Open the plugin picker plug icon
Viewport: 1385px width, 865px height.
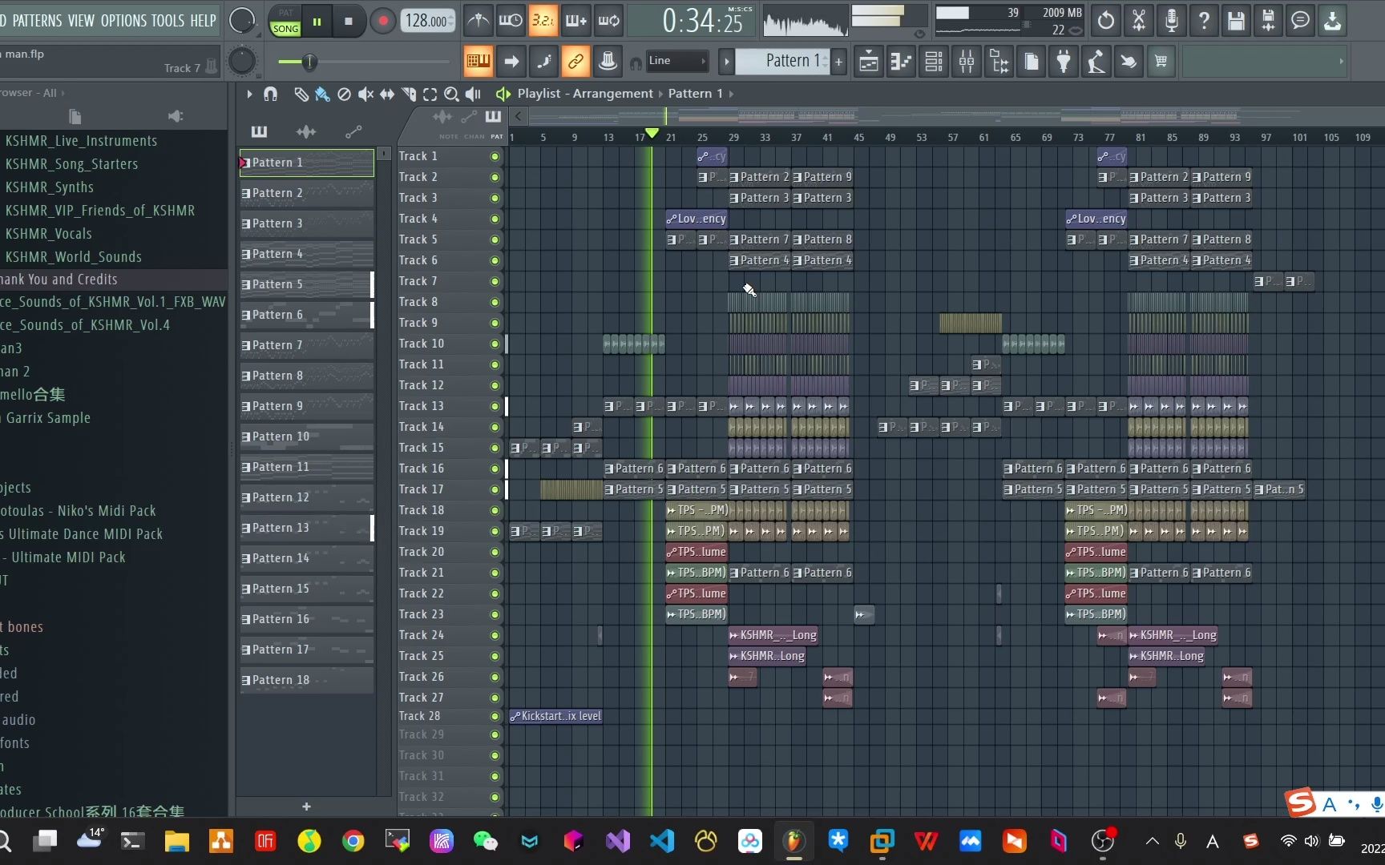[1064, 61]
